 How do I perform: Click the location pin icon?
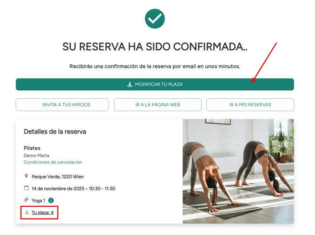point(26,176)
